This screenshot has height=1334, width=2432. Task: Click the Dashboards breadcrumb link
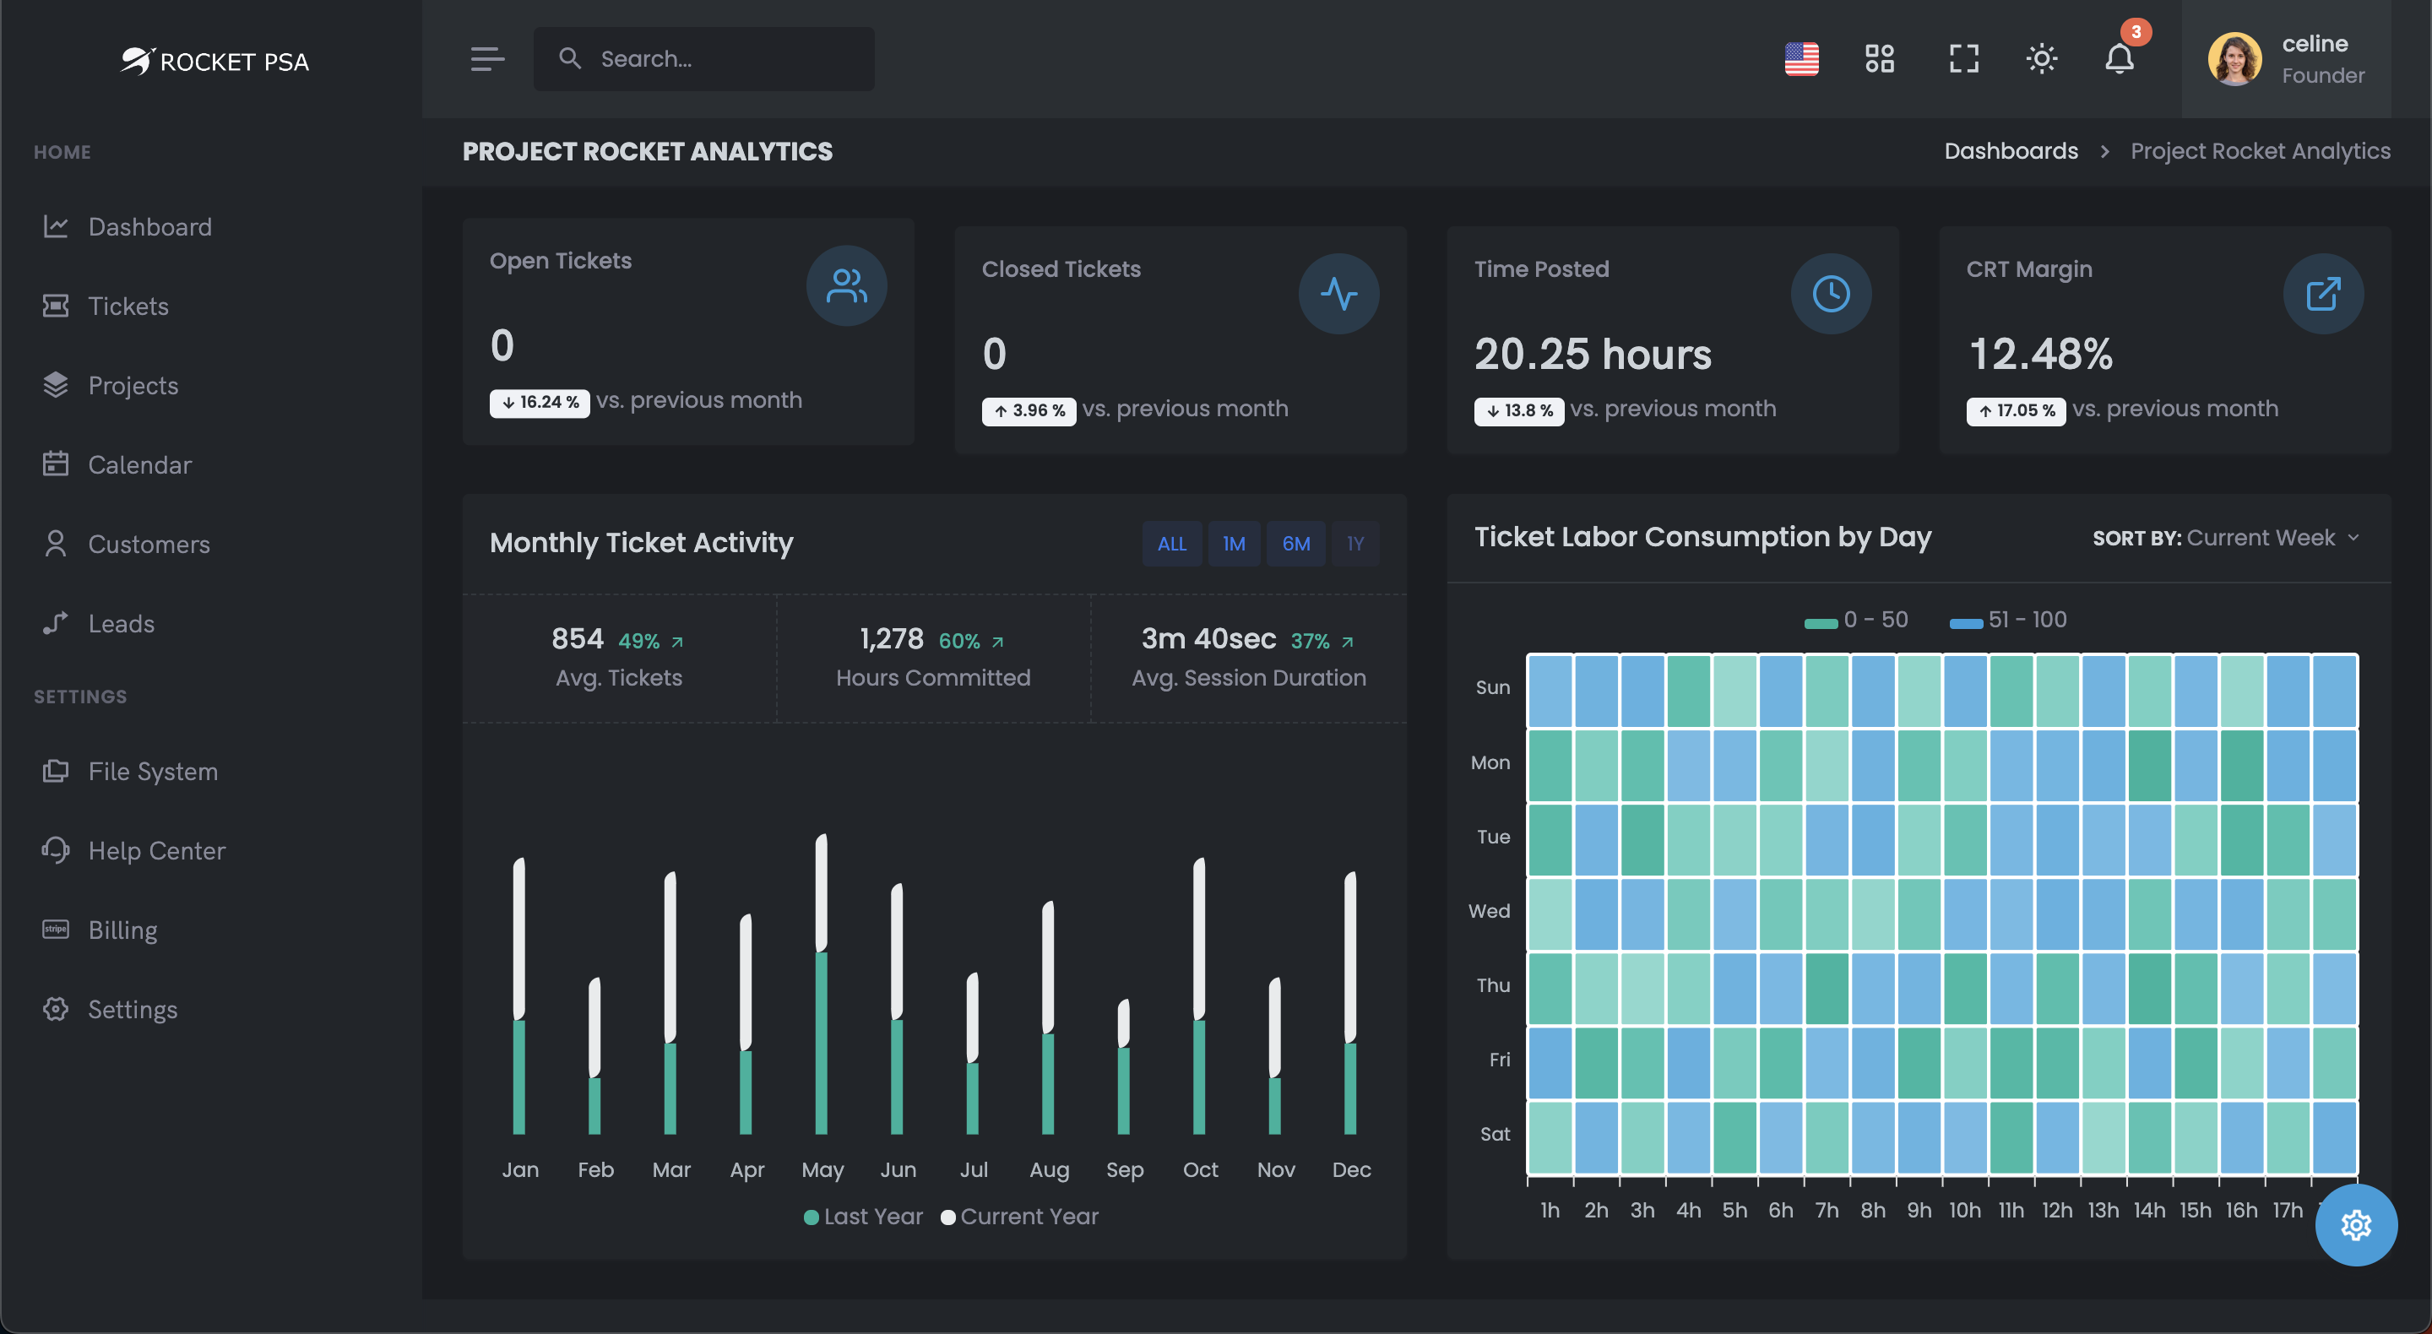[2011, 151]
